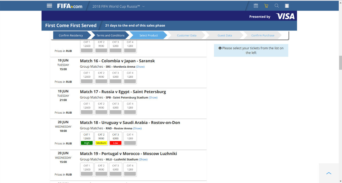Click the back-to-top chevron button
Image resolution: width=342 pixels, height=183 pixels.
329,173
